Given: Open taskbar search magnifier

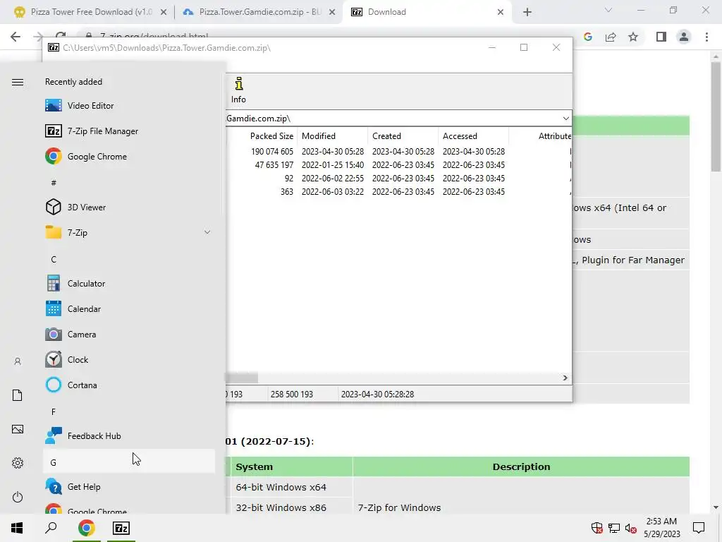Looking at the screenshot, I should 51,528.
